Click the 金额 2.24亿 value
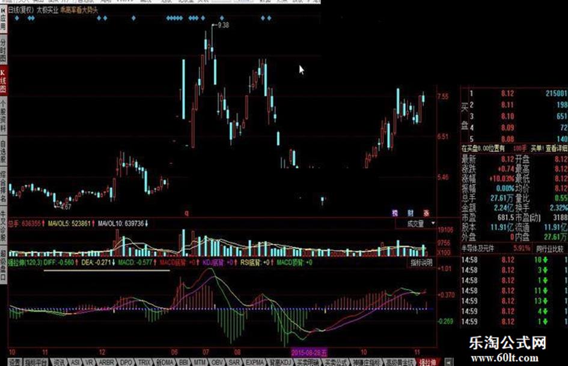Screen dimensions: 568x366 504,208
